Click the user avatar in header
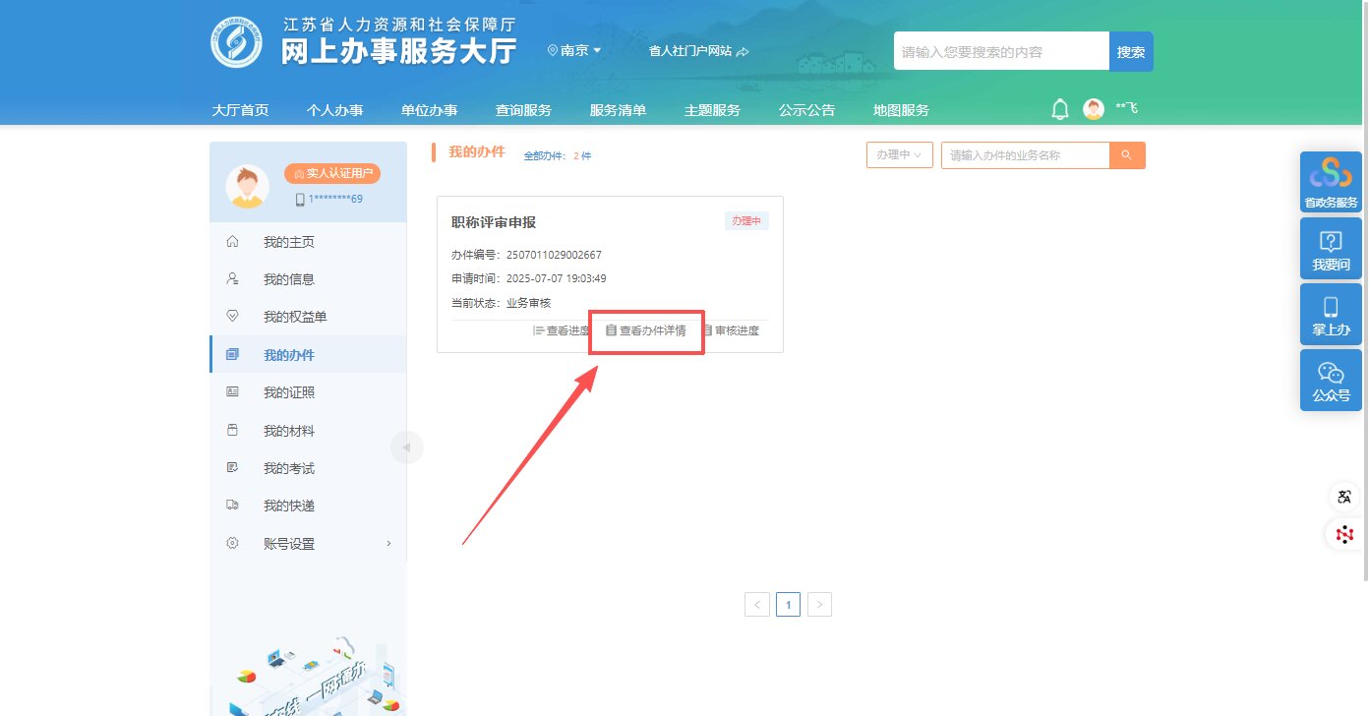Screen dimensions: 1369x716 (1094, 109)
